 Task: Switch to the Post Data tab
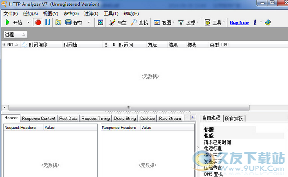click(x=68, y=119)
